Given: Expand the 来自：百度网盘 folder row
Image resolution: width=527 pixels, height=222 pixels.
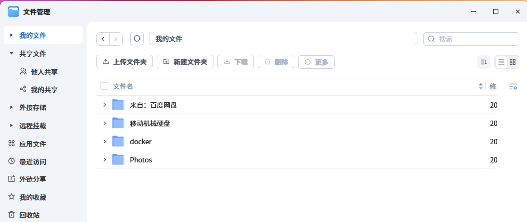Looking at the screenshot, I should pyautogui.click(x=104, y=105).
